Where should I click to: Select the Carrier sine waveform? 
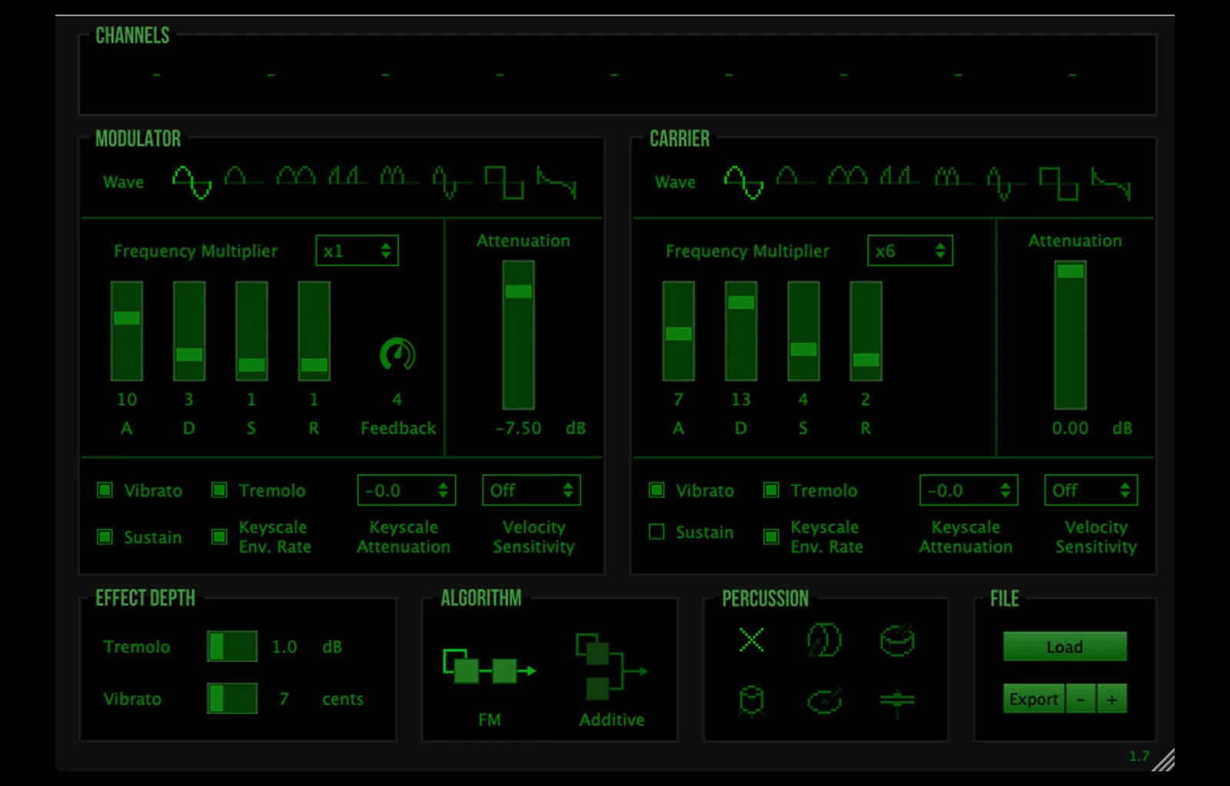743,182
